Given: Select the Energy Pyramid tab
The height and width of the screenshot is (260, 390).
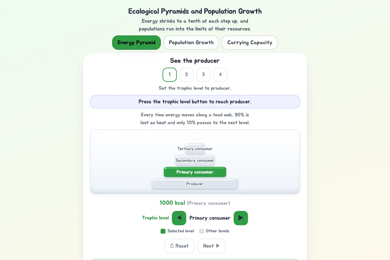Looking at the screenshot, I should pos(136,43).
